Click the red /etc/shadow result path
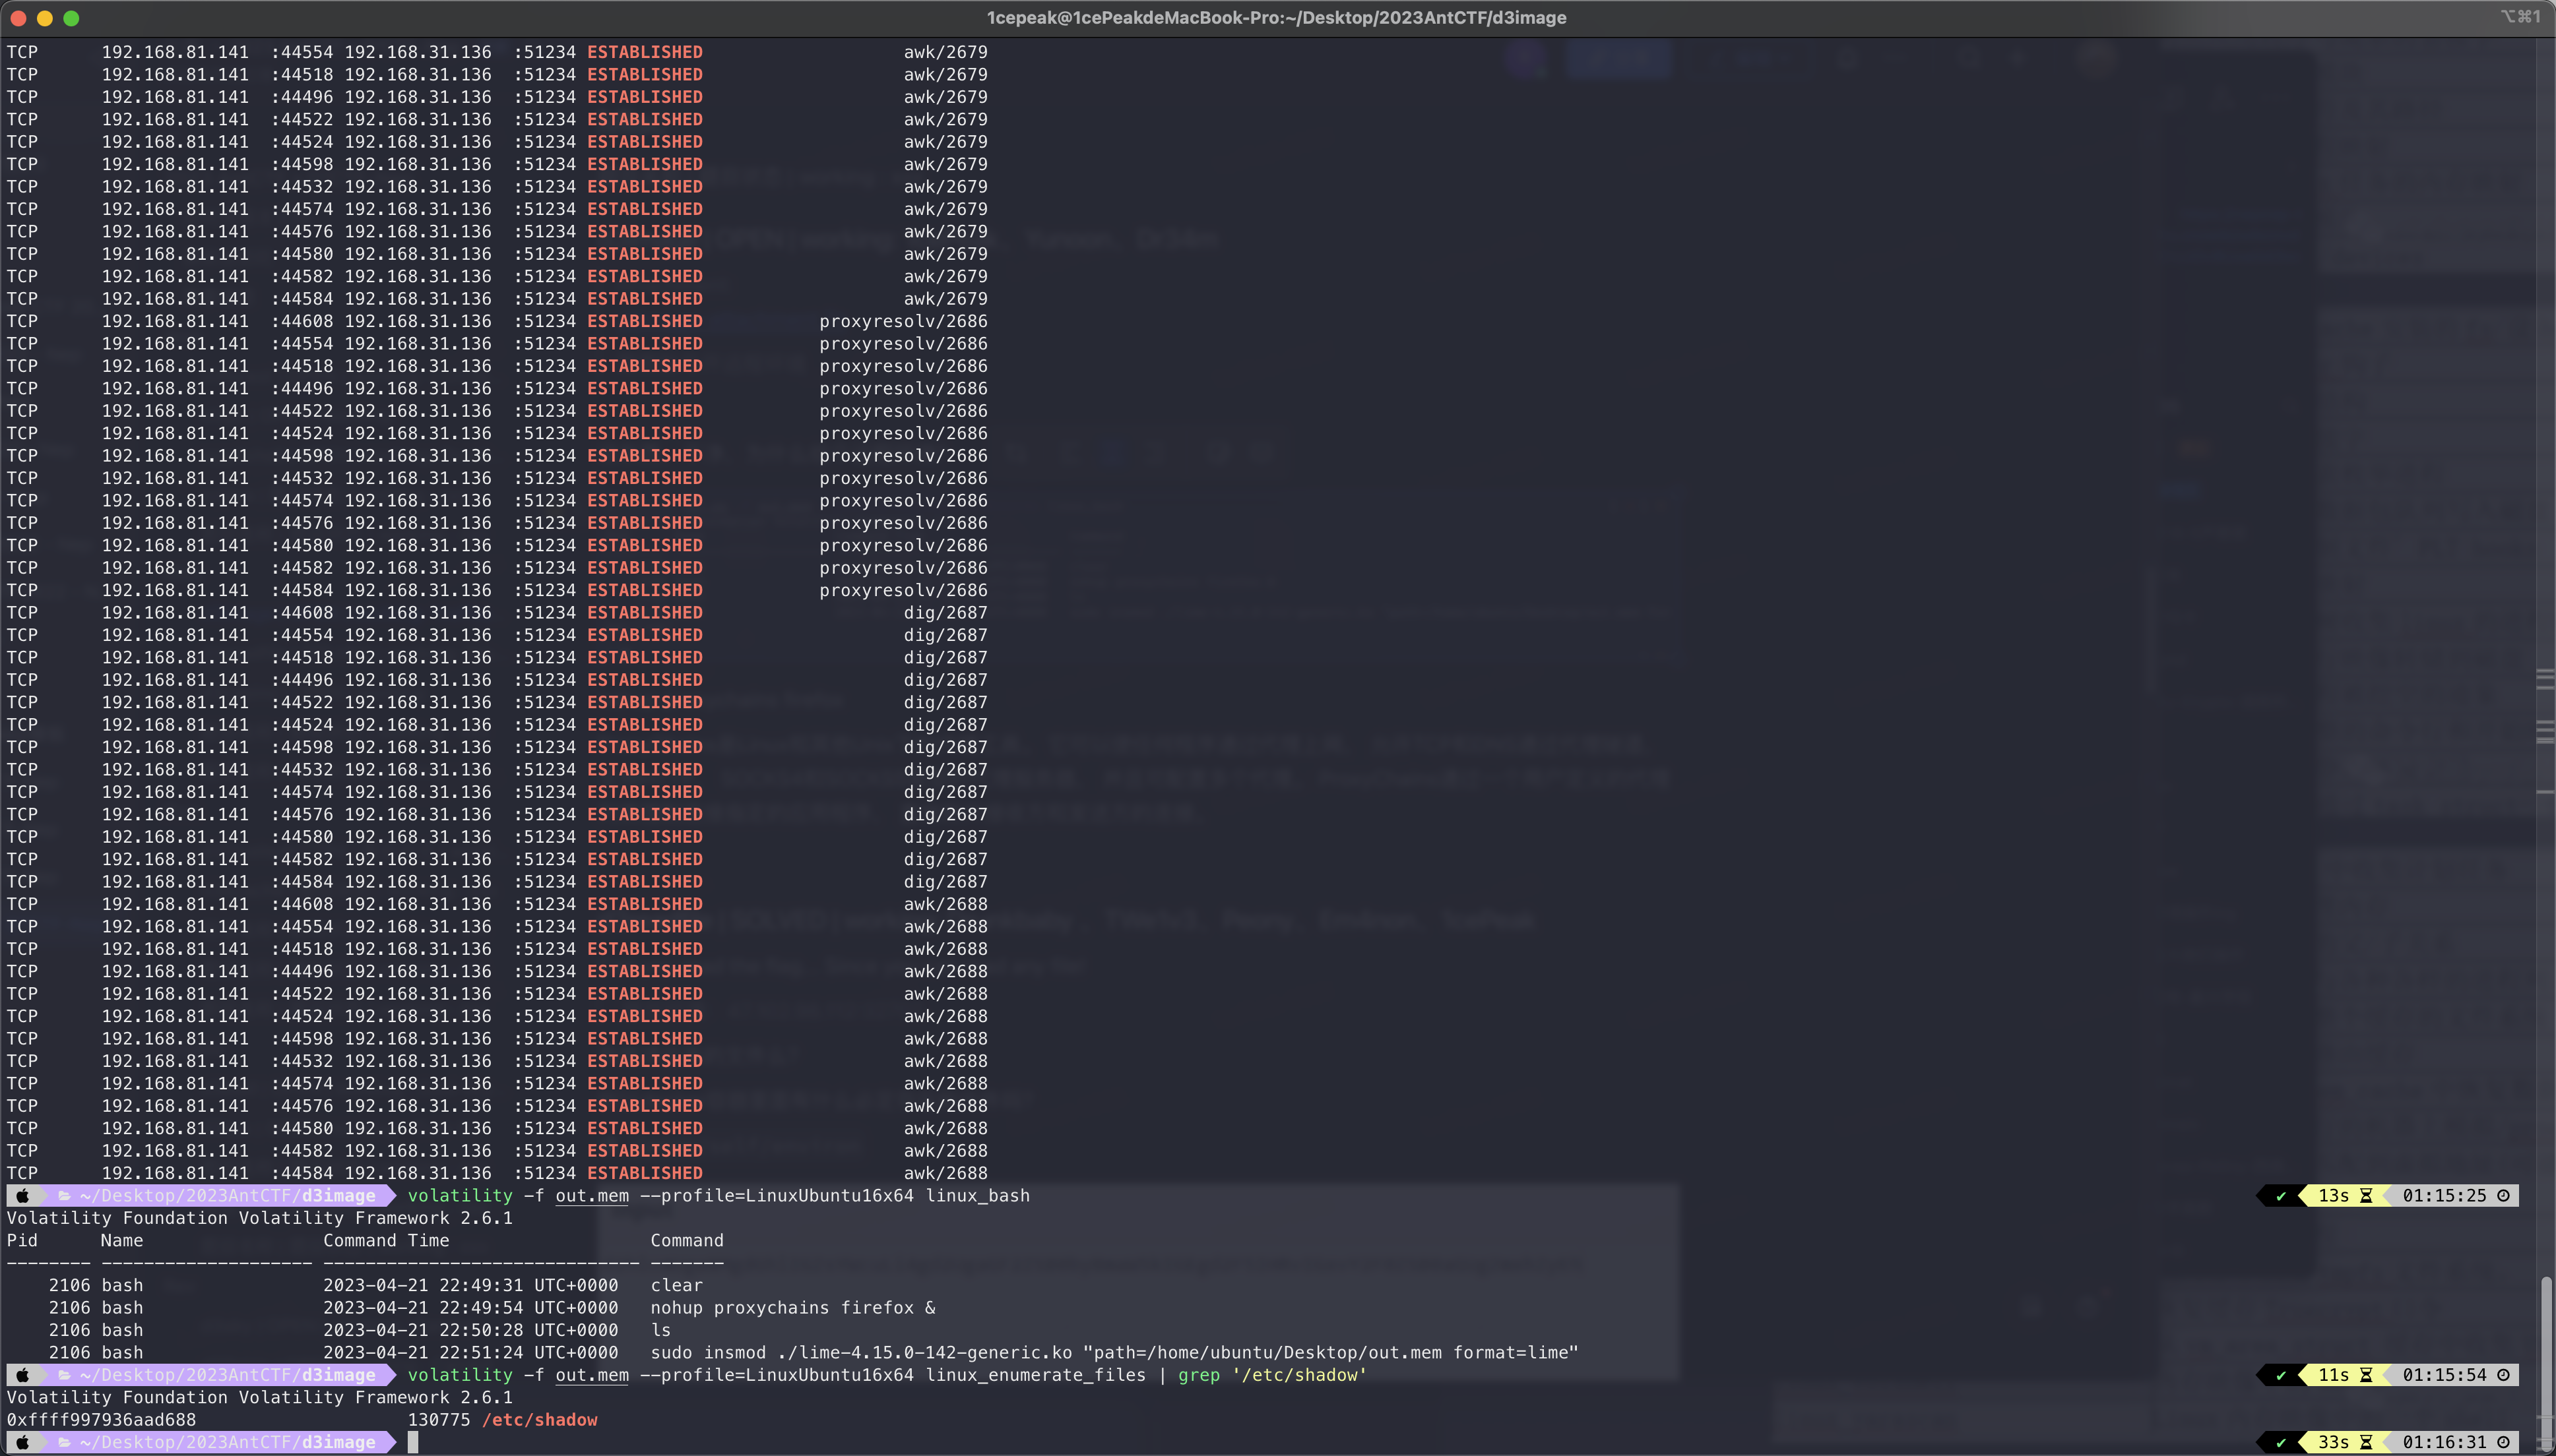 539,1420
